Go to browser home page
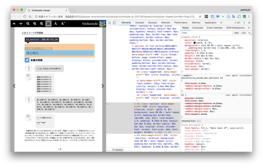 coord(30,16)
